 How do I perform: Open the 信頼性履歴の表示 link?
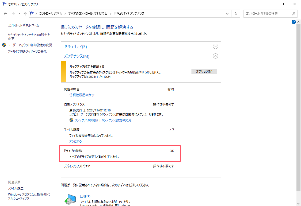[82, 95]
